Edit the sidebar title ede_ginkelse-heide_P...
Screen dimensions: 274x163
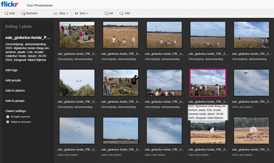pos(28,38)
